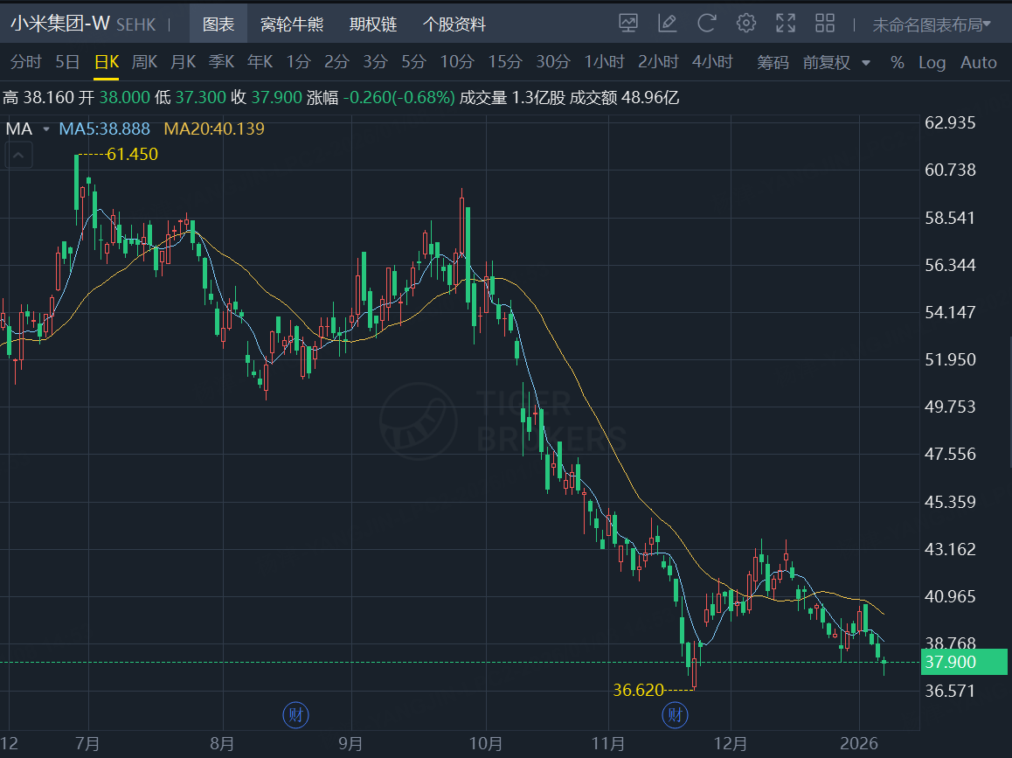Open the 前复权 adjustment dropdown
Screen dimensions: 1012x758
[x=836, y=63]
